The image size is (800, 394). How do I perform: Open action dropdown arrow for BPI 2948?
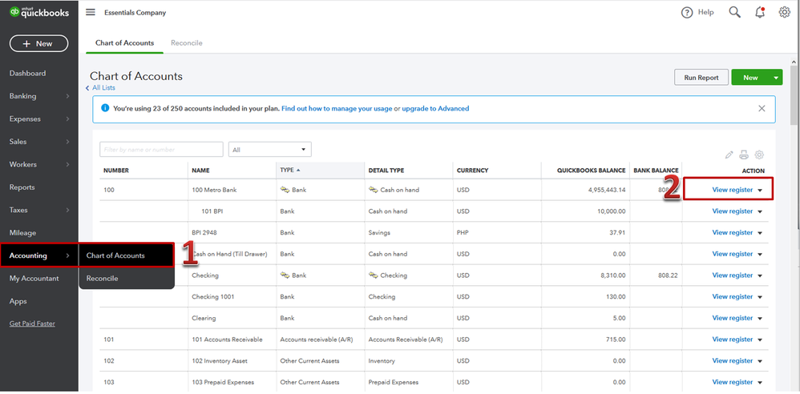[x=760, y=233]
